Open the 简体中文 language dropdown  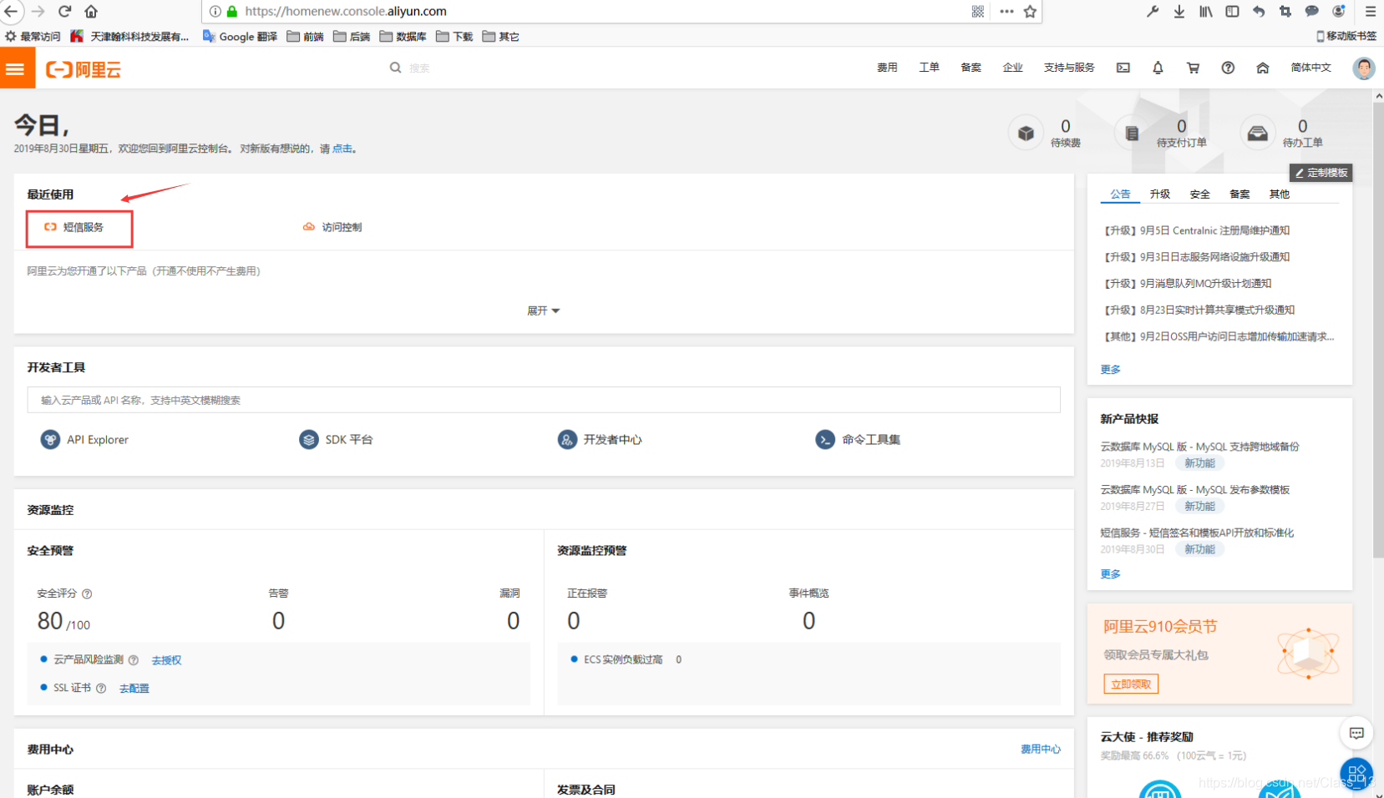[x=1310, y=68]
